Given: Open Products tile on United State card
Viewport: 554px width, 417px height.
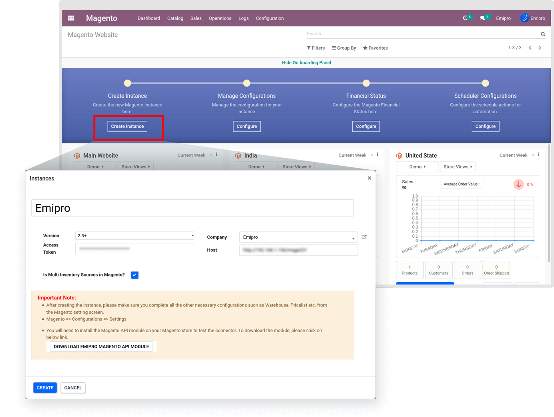Looking at the screenshot, I should tap(409, 270).
